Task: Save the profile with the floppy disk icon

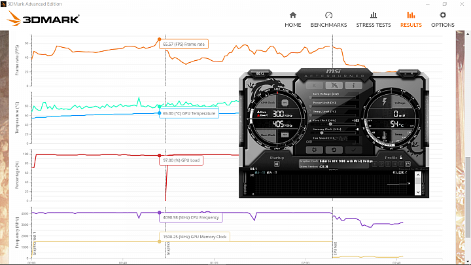Action: tap(408, 164)
